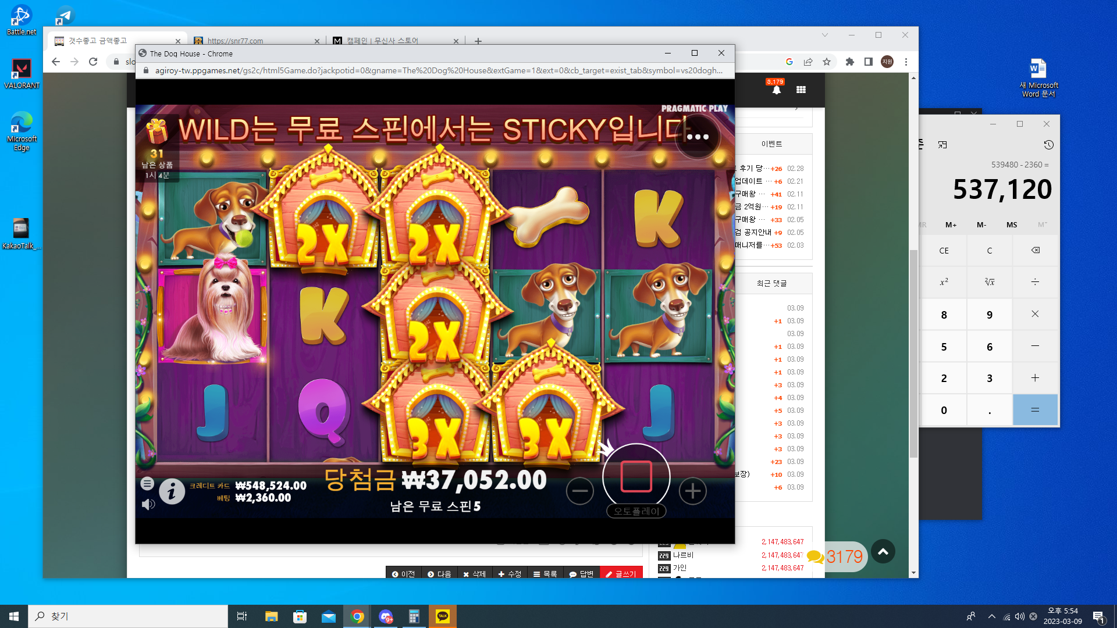
Task: Reload the page in Chrome
Action: click(x=93, y=62)
